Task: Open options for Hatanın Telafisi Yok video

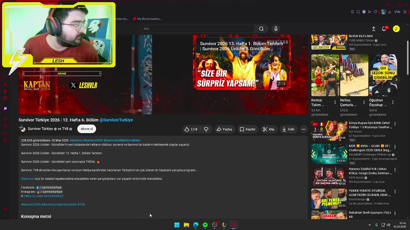Action: 395,170
